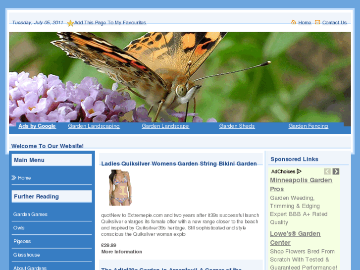Open Owls in Further Reading

coord(19,228)
